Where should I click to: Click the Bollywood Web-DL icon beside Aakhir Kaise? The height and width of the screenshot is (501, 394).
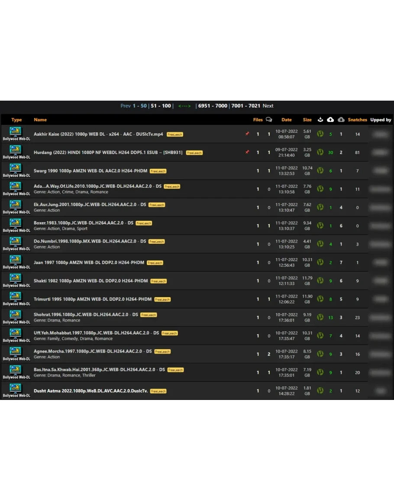[16, 132]
